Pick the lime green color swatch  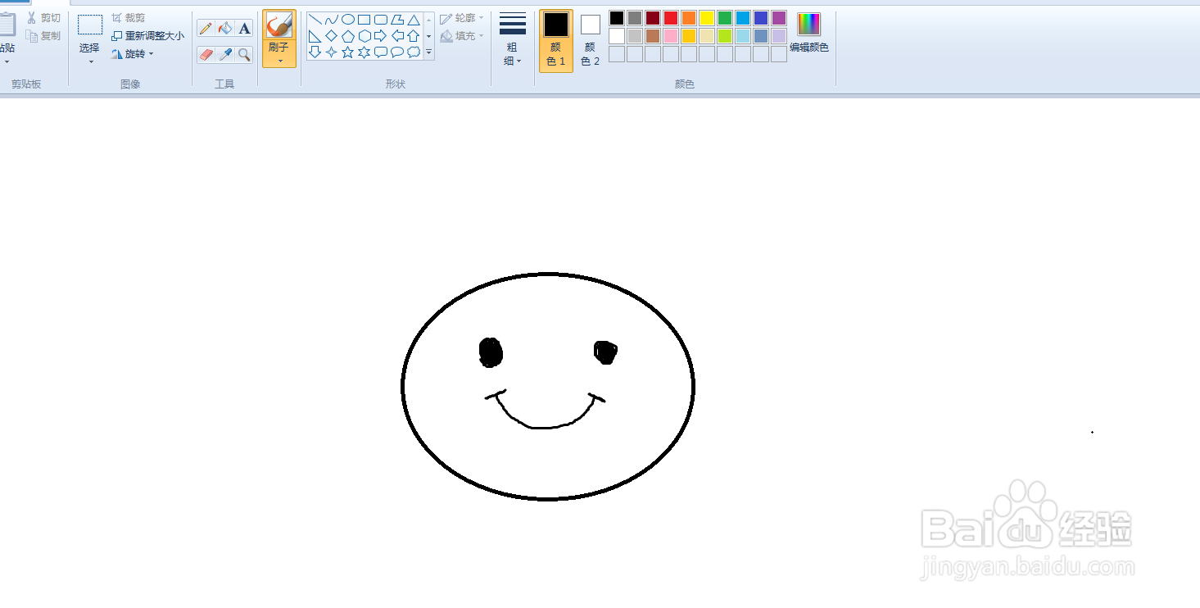click(725, 36)
